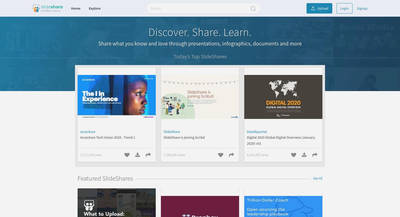The height and width of the screenshot is (217, 400).
Task: Click the Discover. Share. Learn. headline
Action: (x=200, y=32)
